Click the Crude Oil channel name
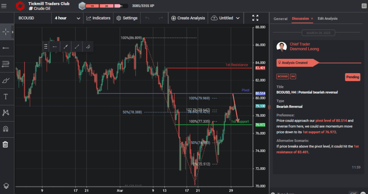The width and height of the screenshot is (368, 194). point(42,9)
